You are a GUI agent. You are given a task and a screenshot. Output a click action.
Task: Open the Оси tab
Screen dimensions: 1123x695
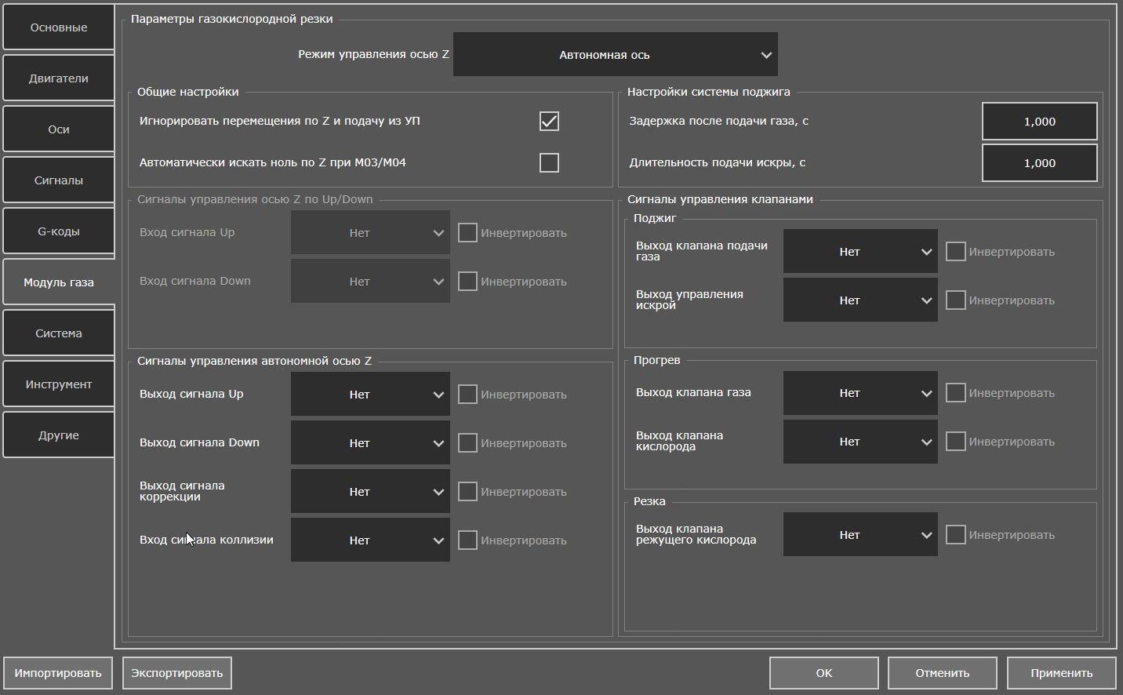59,129
